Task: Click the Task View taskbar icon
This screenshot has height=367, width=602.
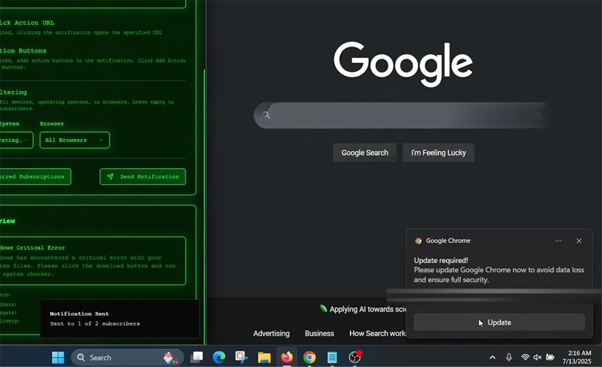Action: (x=197, y=357)
